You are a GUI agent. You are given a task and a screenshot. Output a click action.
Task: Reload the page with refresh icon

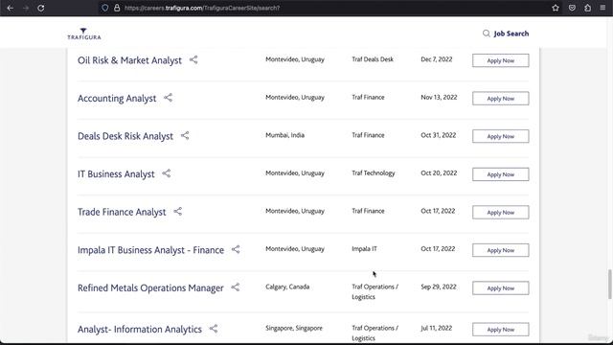(40, 8)
